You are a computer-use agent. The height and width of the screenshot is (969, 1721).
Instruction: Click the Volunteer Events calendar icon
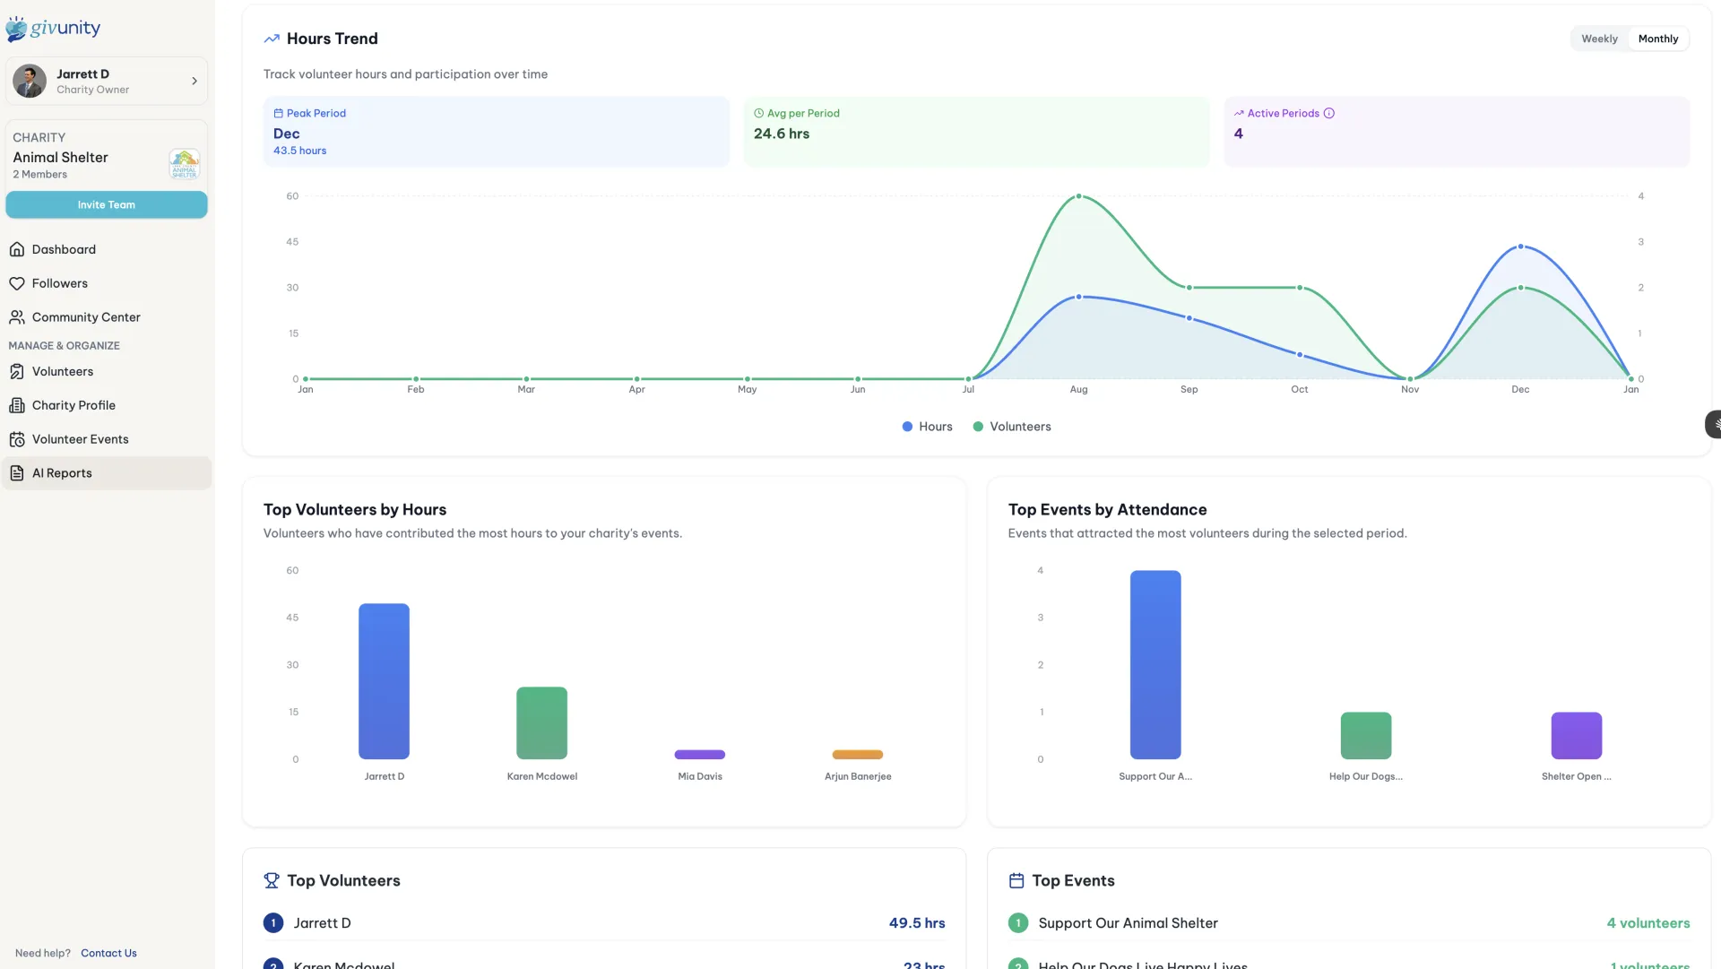click(x=17, y=439)
